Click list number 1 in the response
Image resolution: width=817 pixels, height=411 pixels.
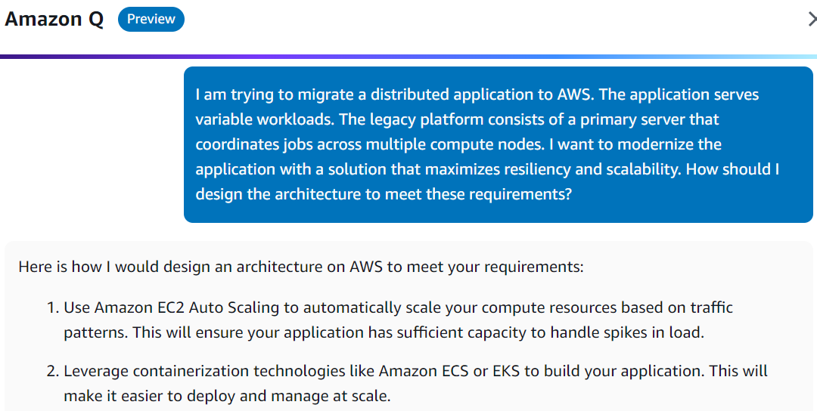pyautogui.click(x=52, y=307)
